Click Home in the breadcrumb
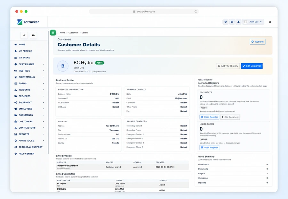The height and width of the screenshot is (199, 288). click(62, 33)
